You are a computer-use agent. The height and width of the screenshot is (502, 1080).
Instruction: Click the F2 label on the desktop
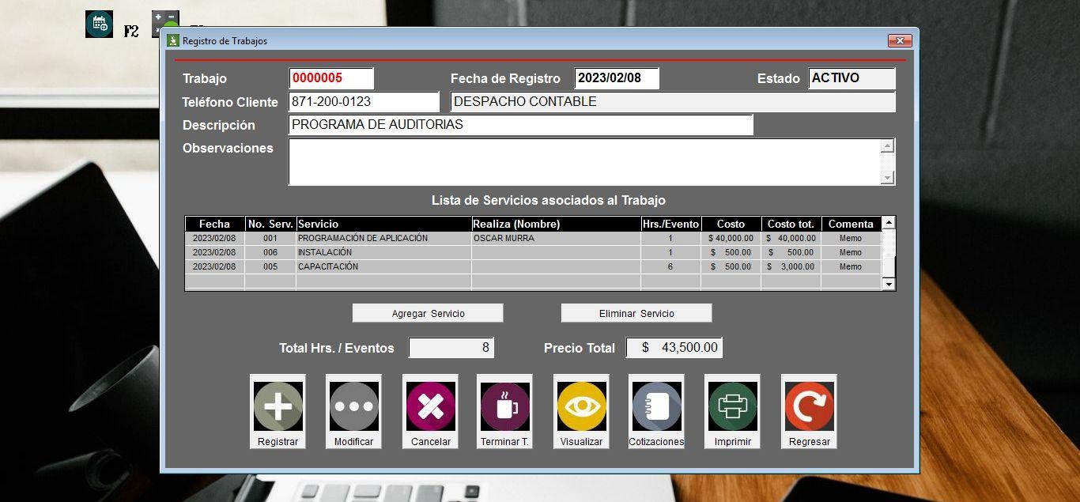tap(131, 32)
